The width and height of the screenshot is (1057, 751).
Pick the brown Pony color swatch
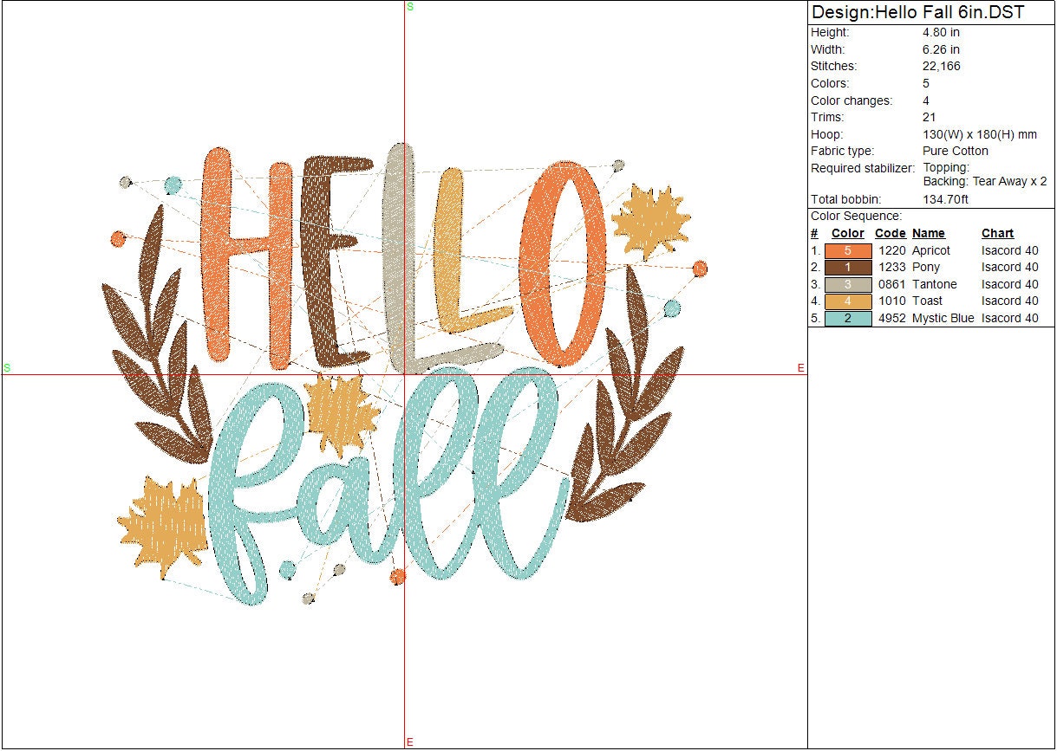pos(847,268)
